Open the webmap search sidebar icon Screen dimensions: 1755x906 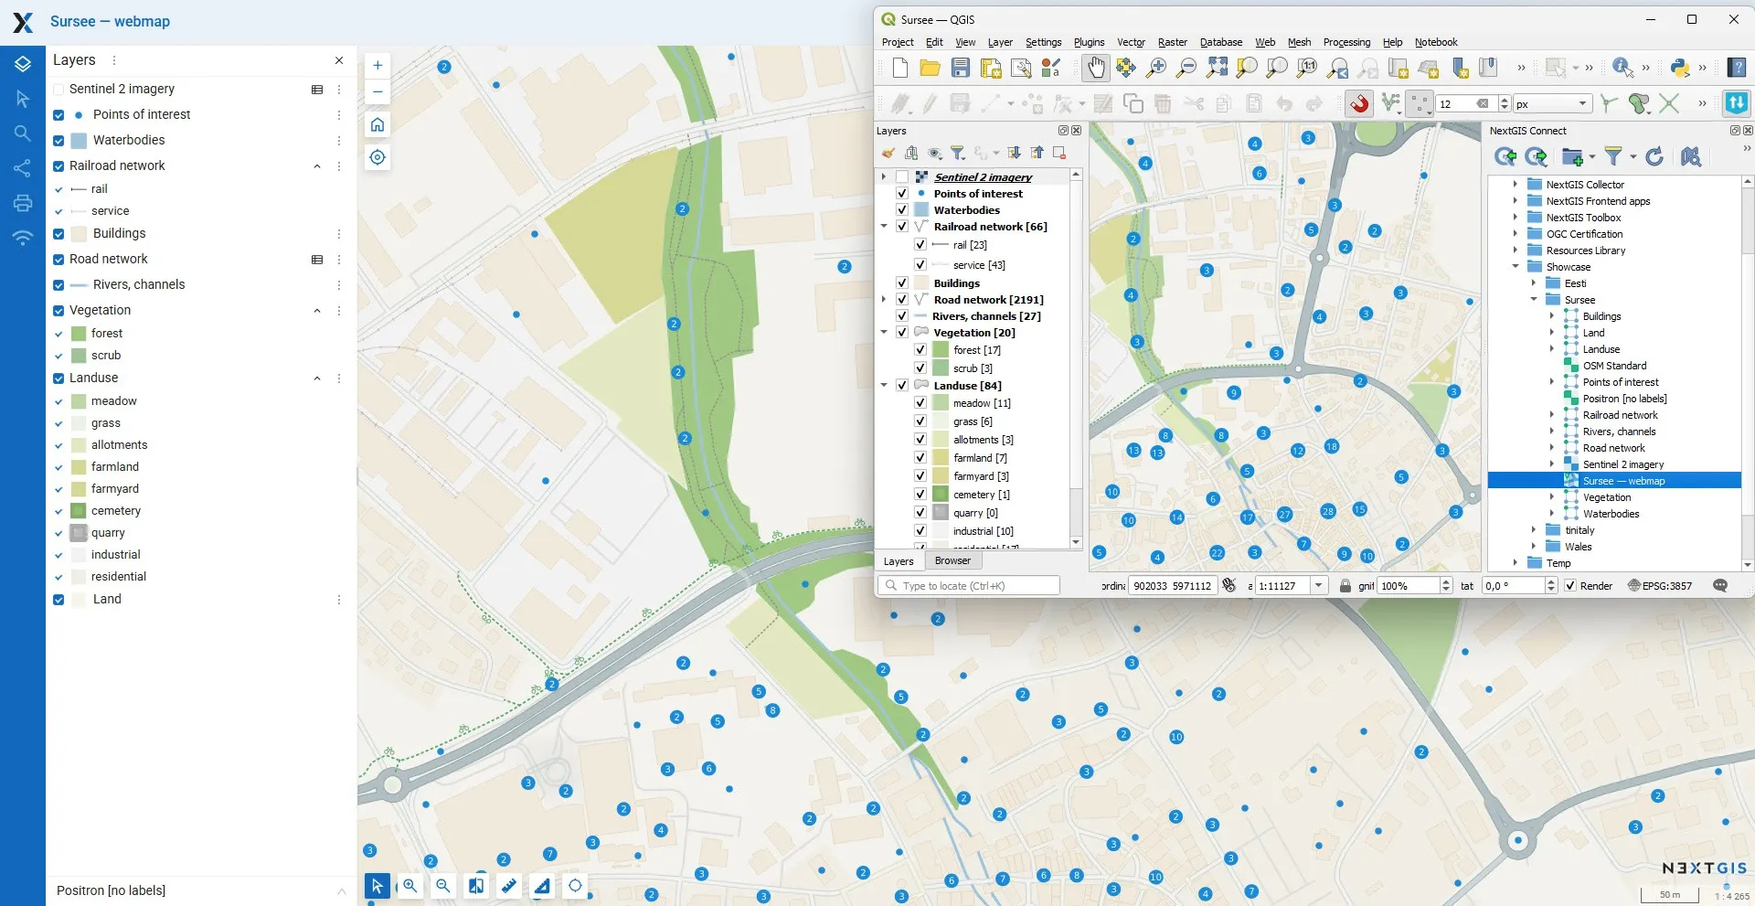pyautogui.click(x=23, y=133)
